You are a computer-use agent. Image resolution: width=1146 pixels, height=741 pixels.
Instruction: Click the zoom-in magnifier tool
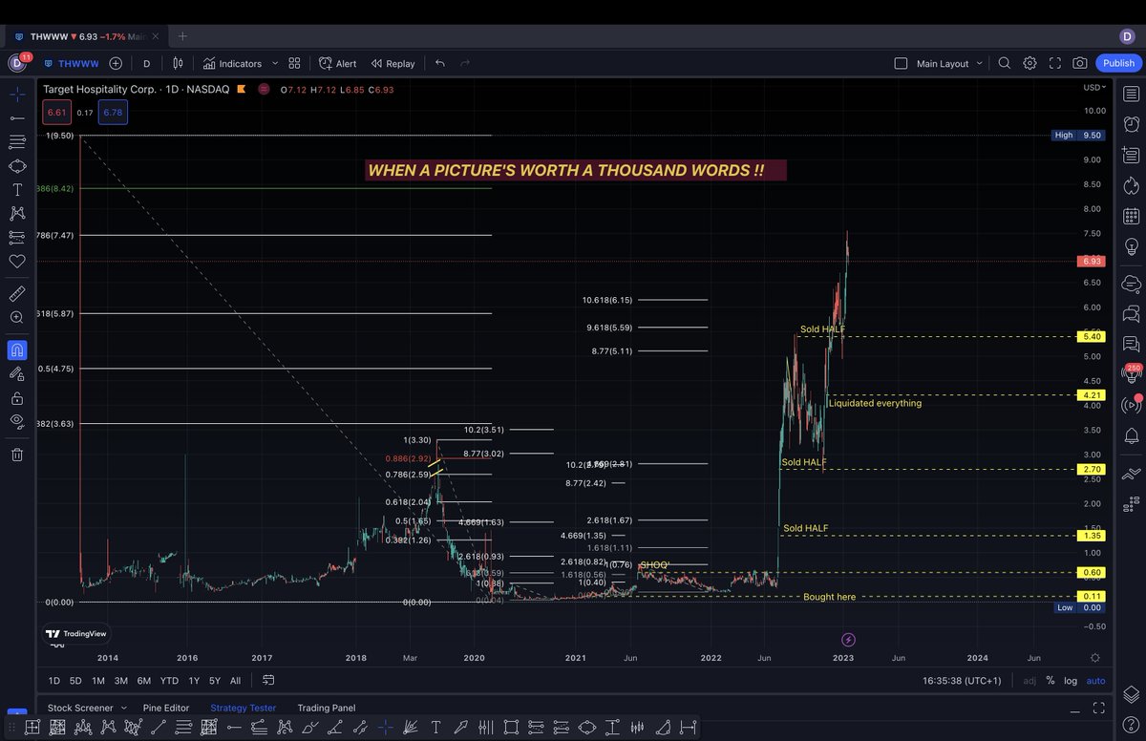(16, 317)
